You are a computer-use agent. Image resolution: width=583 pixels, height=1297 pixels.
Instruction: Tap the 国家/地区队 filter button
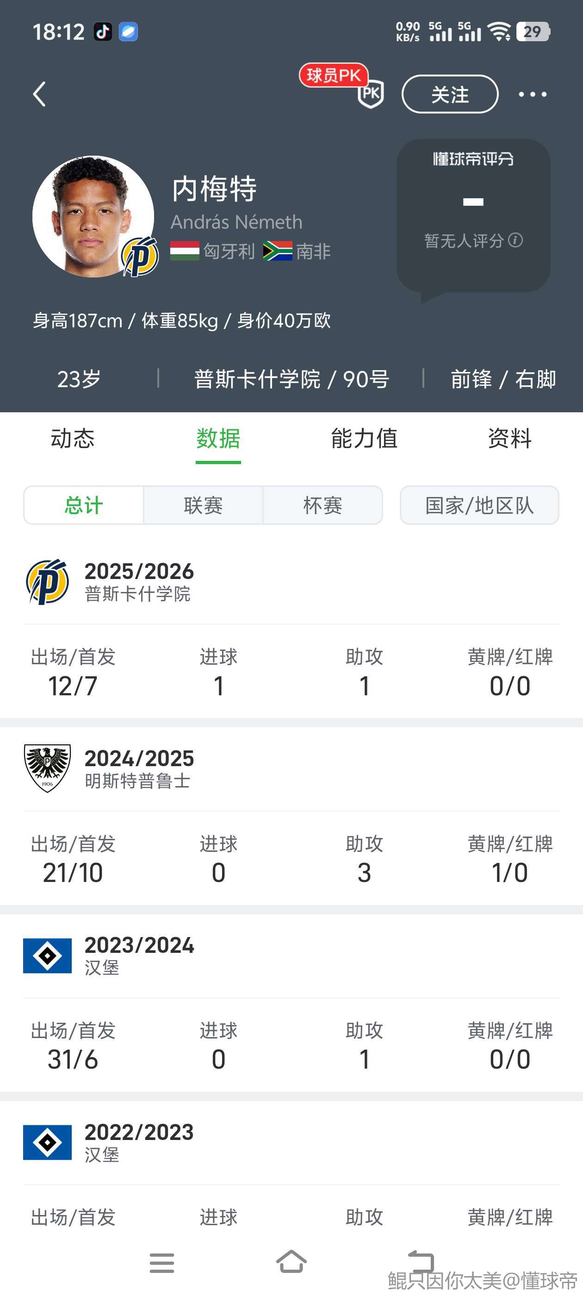(x=479, y=505)
